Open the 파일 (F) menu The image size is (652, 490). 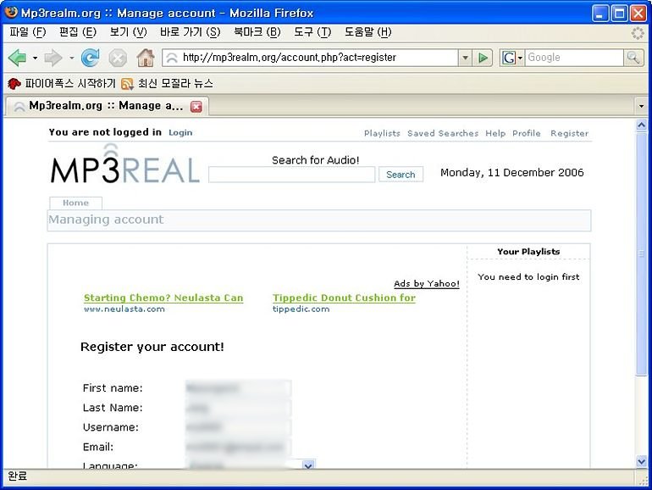click(x=27, y=32)
